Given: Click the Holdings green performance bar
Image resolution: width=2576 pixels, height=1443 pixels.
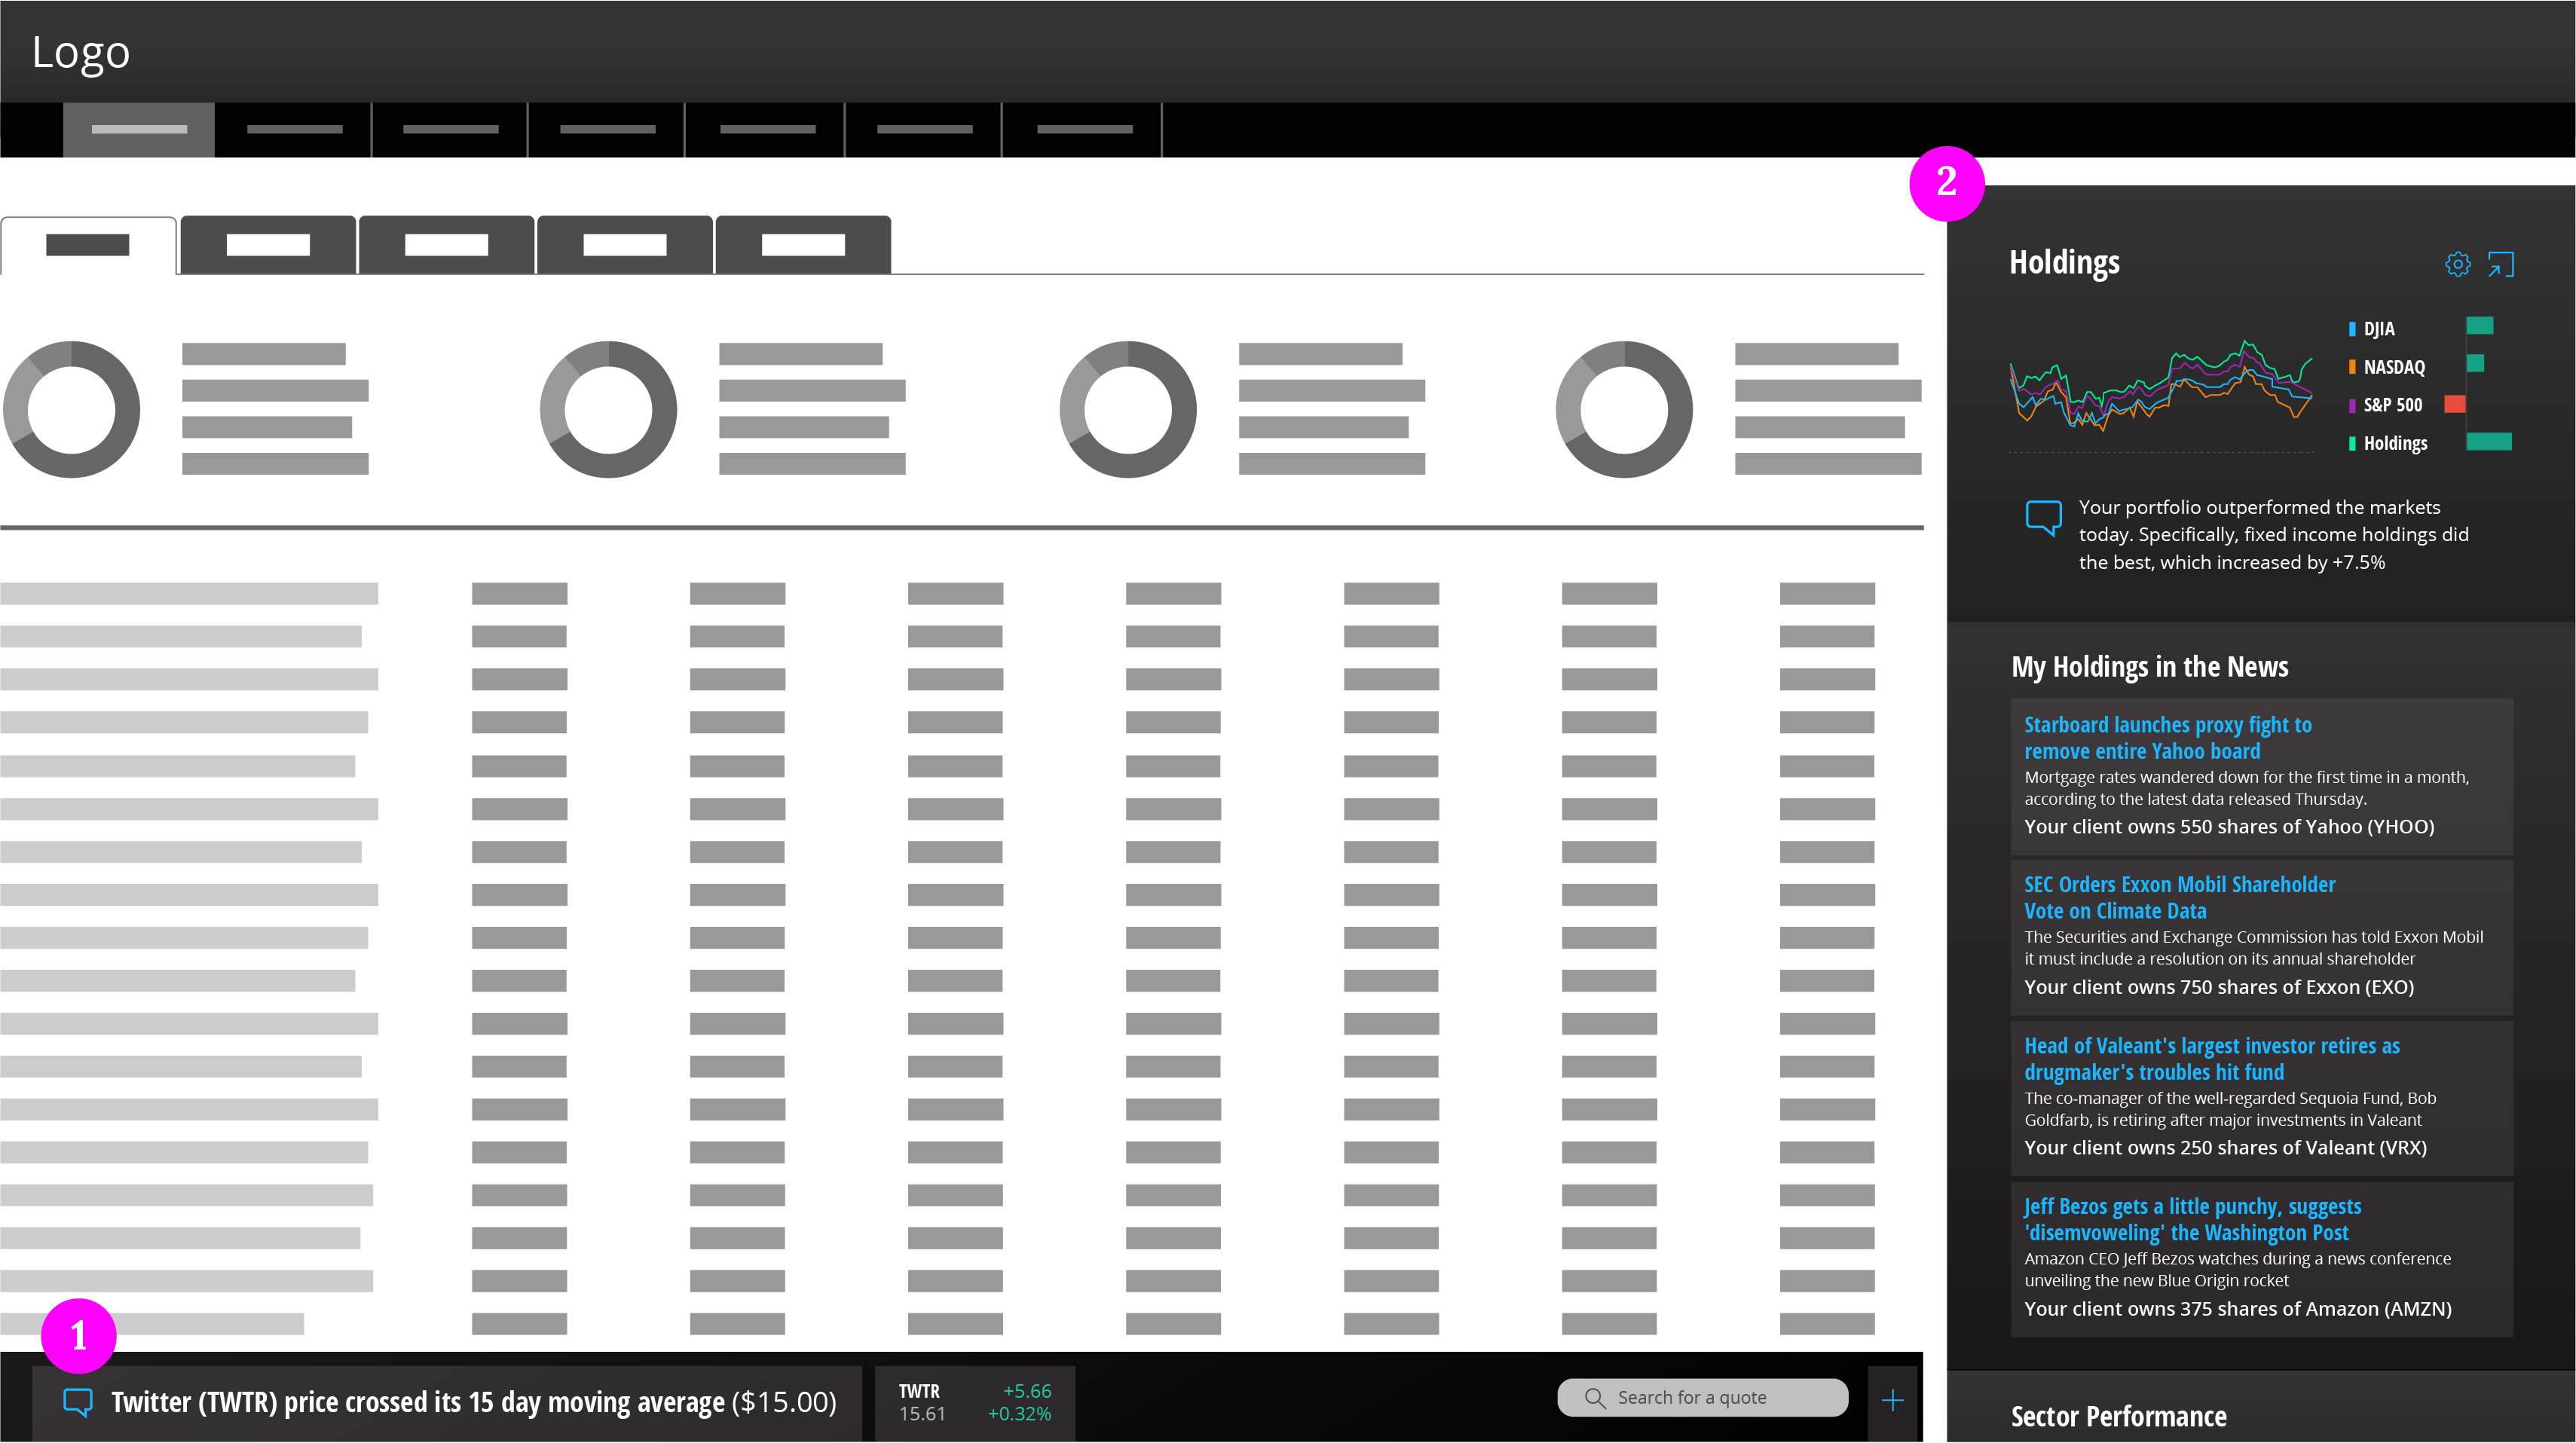Looking at the screenshot, I should [2489, 442].
